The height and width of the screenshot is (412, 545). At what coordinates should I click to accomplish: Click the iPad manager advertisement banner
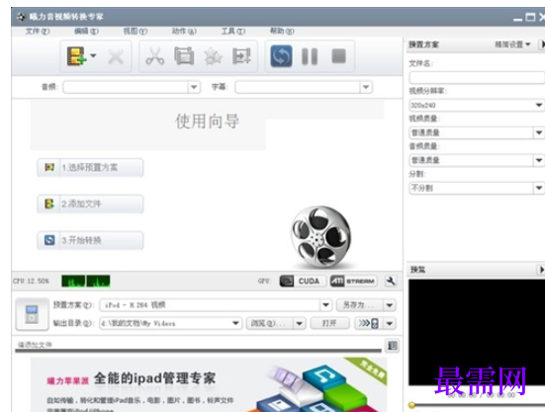coord(209,384)
